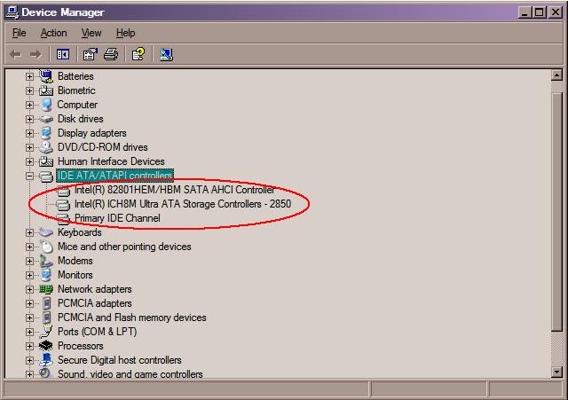Open the Help menu
568x400 pixels.
pos(125,33)
